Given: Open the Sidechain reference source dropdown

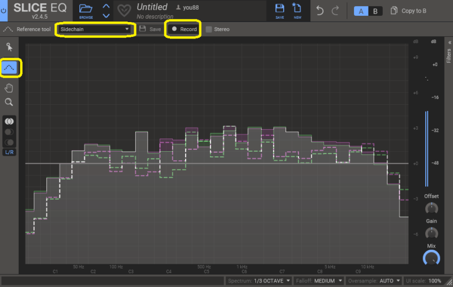Looking at the screenshot, I should (x=95, y=29).
